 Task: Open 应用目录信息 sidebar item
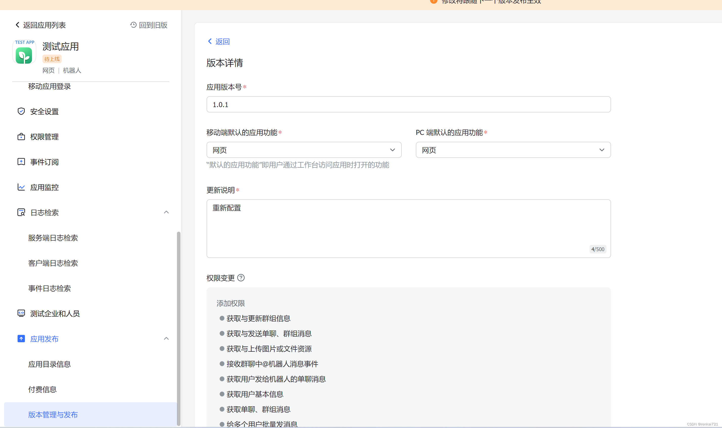[50, 364]
